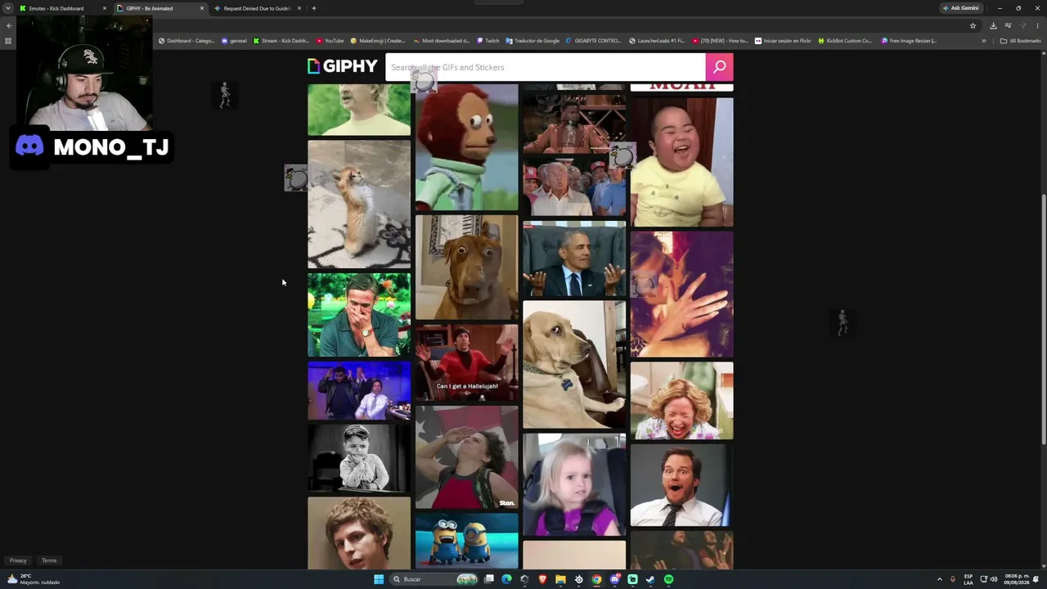
Task: Open the surprised man in tie GIF
Action: [681, 486]
